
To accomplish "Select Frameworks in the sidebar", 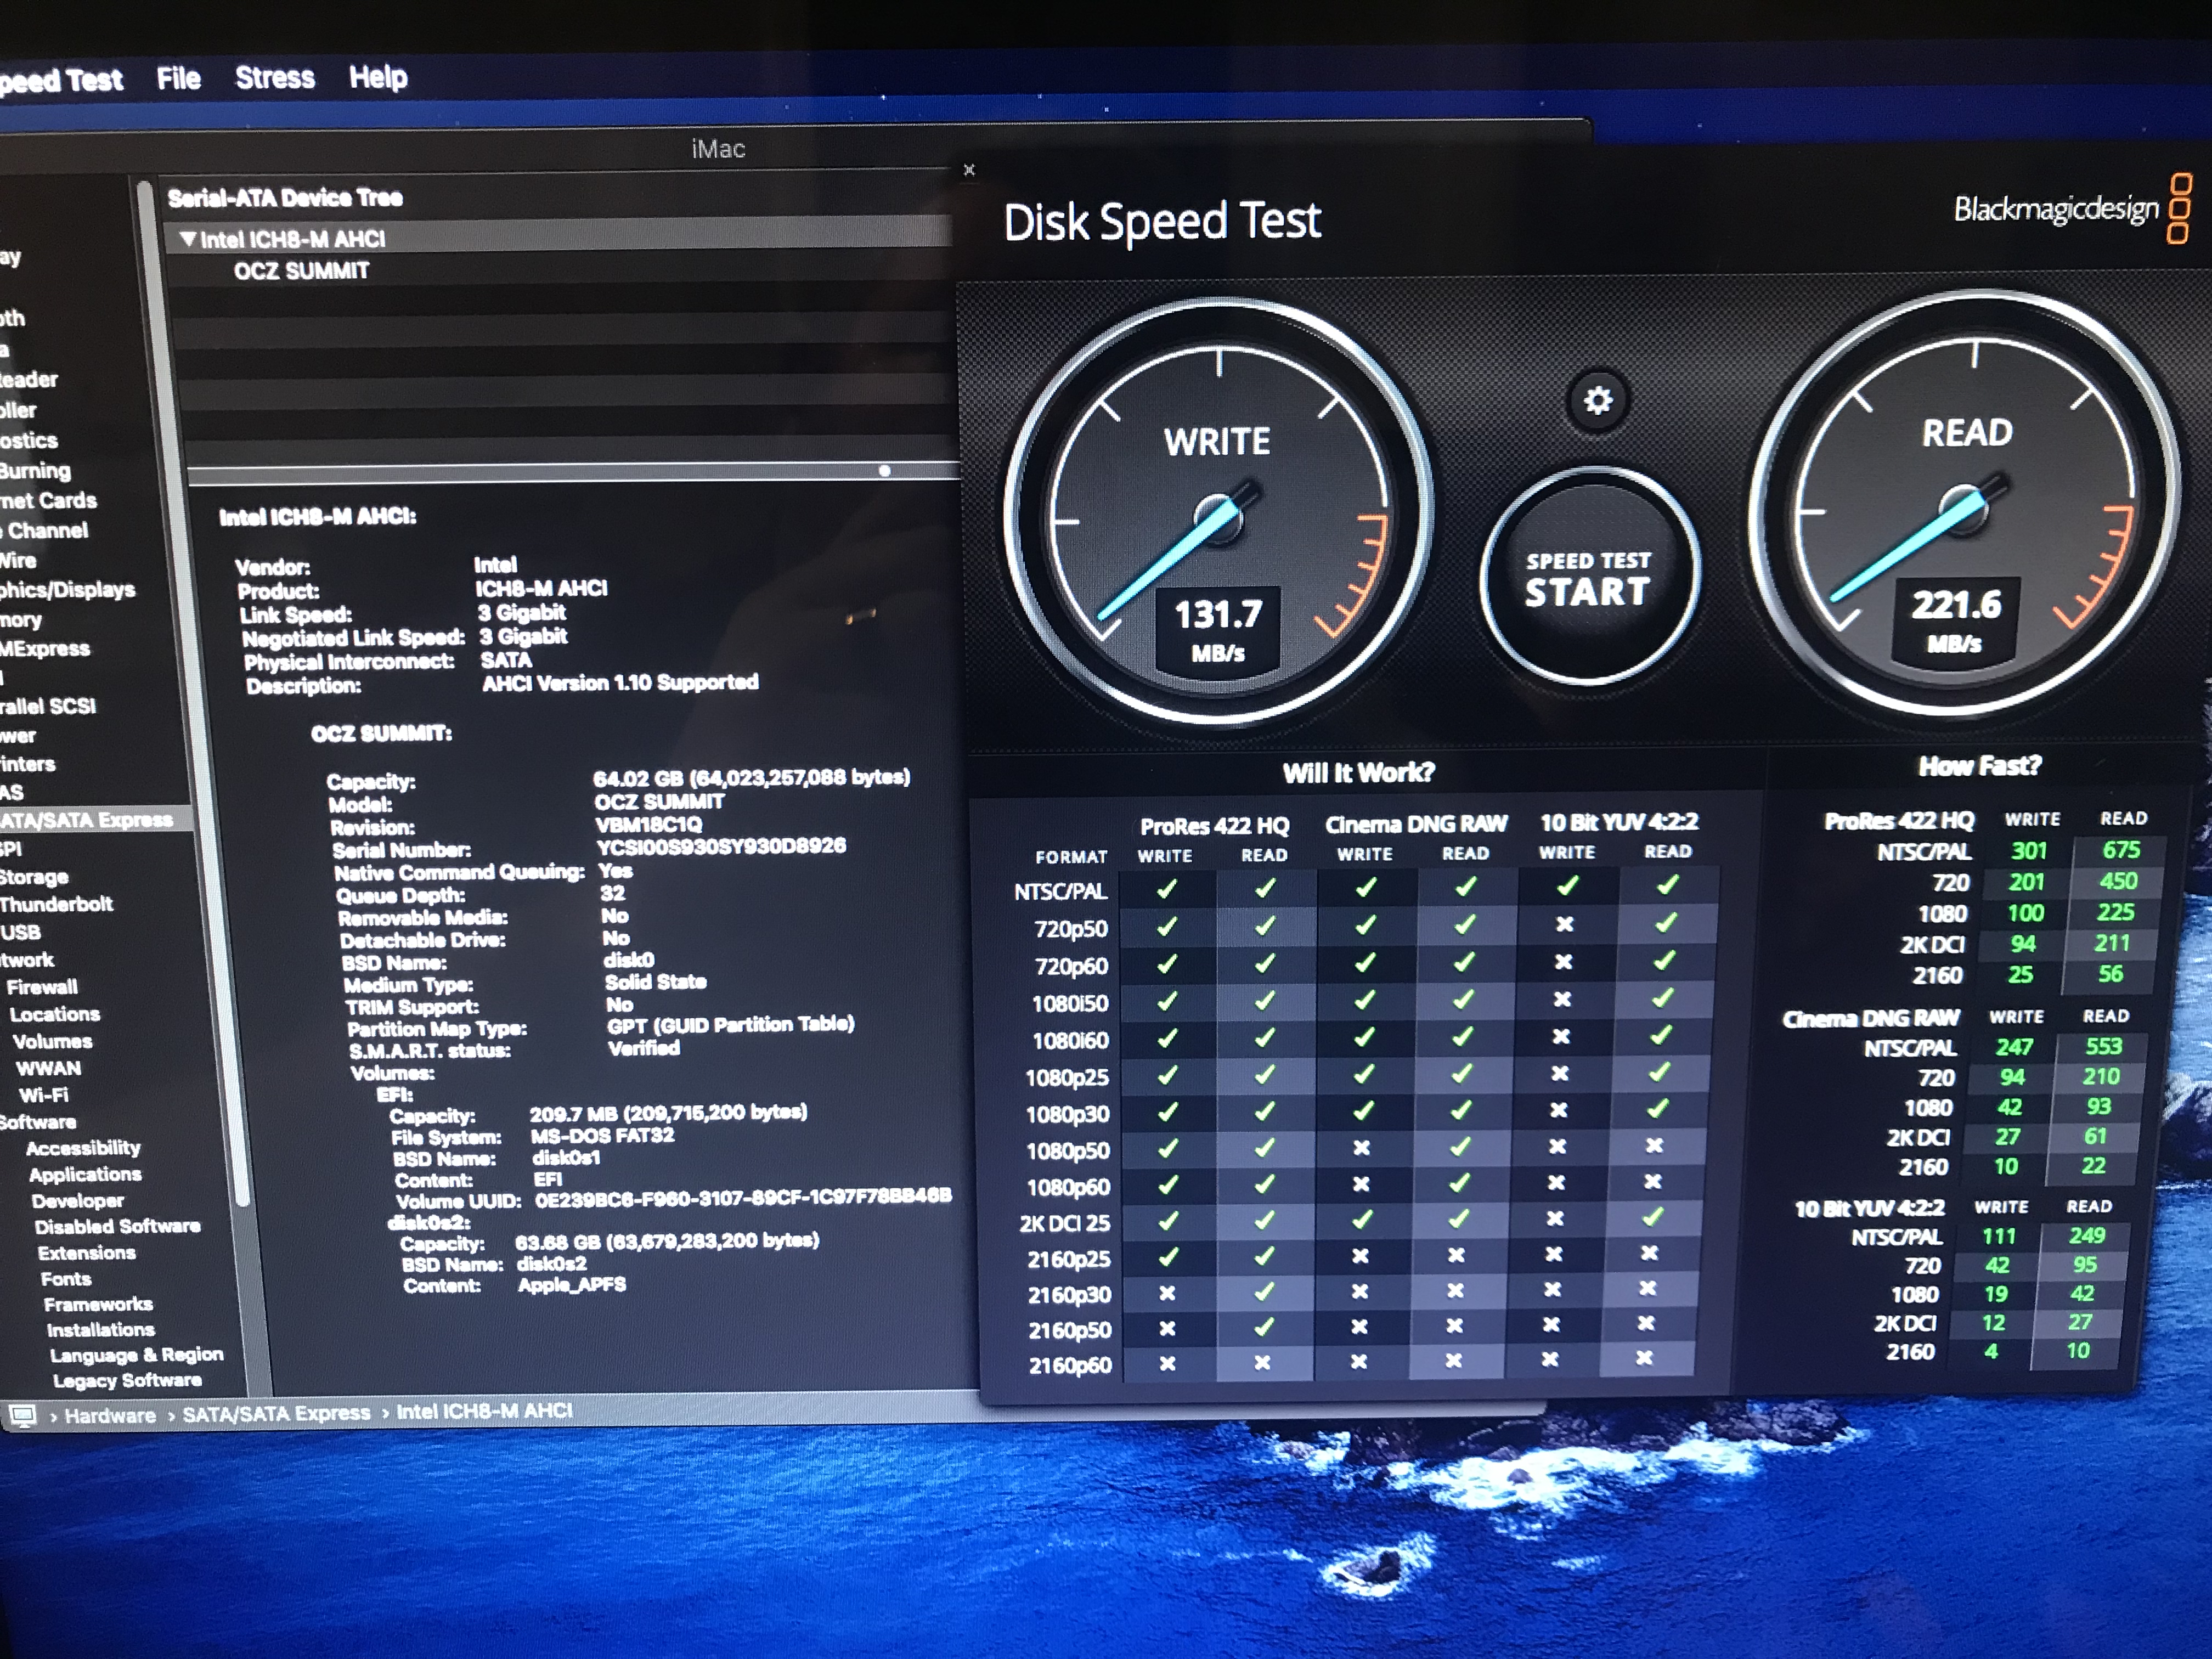I will point(98,1304).
